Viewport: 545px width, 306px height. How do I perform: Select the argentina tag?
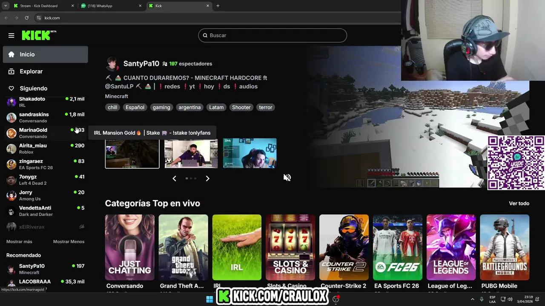click(x=189, y=108)
